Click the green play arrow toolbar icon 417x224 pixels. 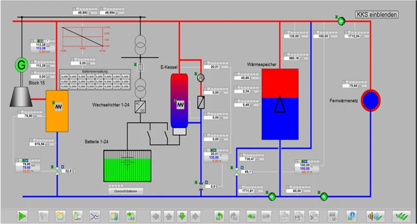(x=22, y=216)
